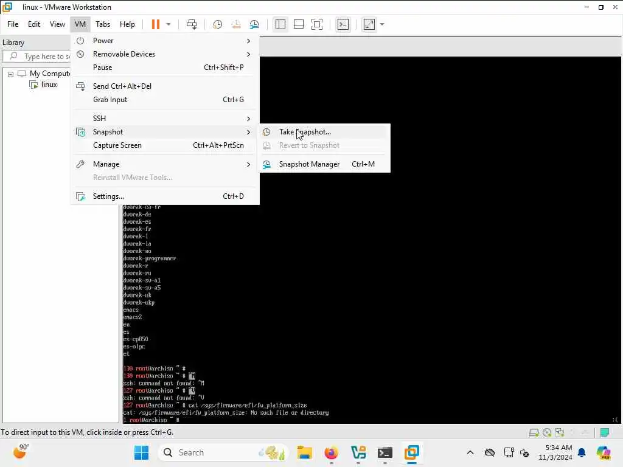Viewport: 623px width, 467px height.
Task: Open the Windows Start menu
Action: (141, 452)
